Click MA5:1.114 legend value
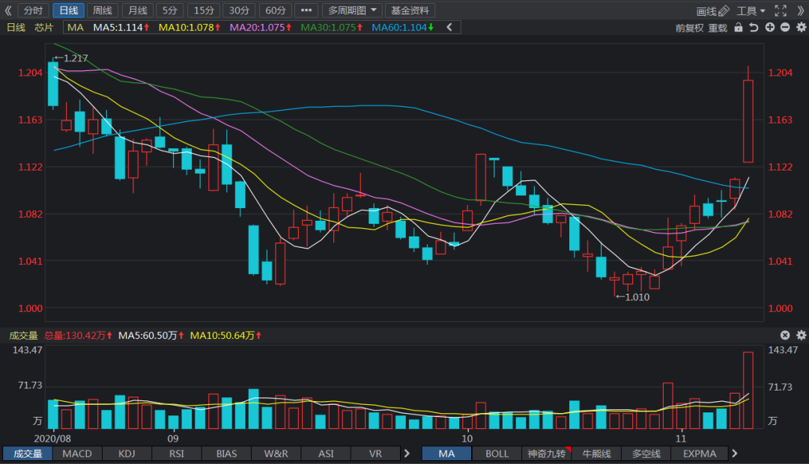This screenshot has height=464, width=809. point(121,28)
